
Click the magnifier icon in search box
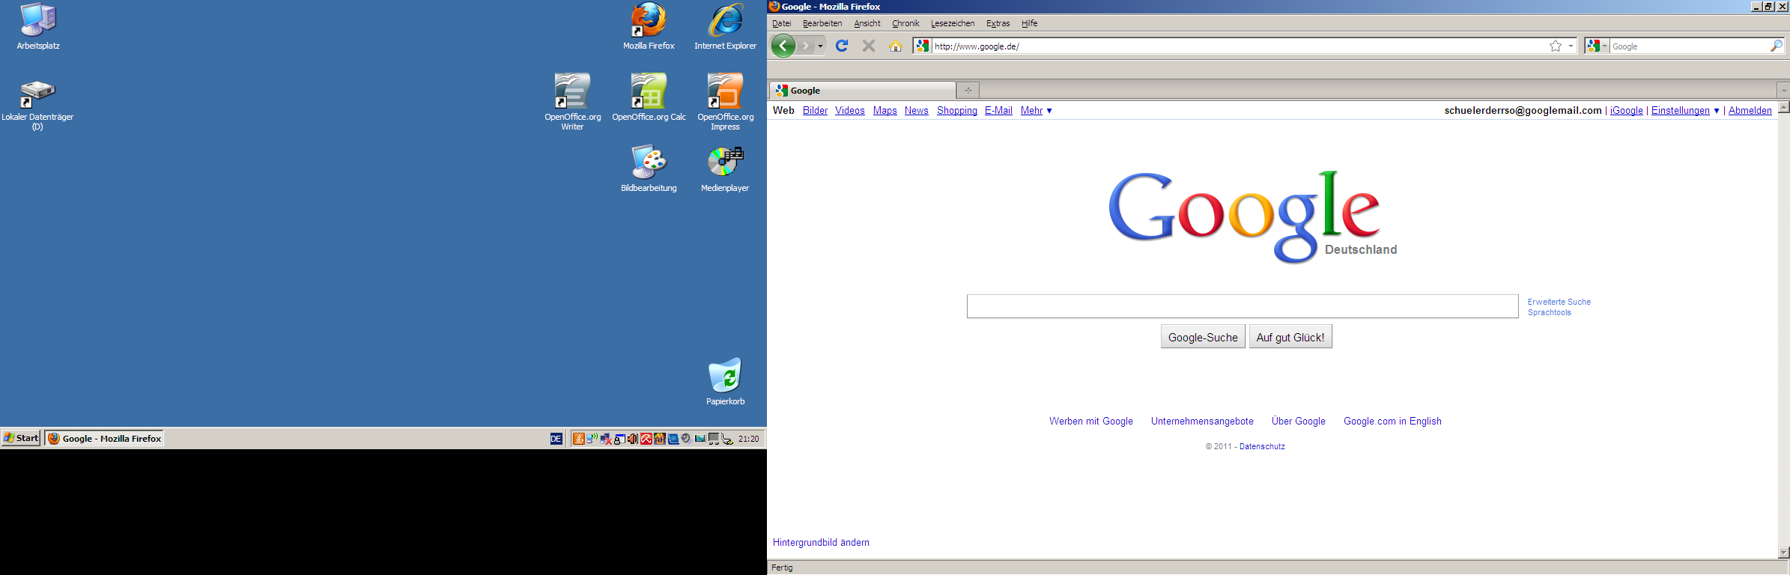tap(1776, 46)
